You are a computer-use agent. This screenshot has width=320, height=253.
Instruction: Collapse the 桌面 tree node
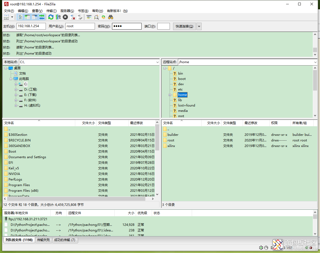(6, 68)
